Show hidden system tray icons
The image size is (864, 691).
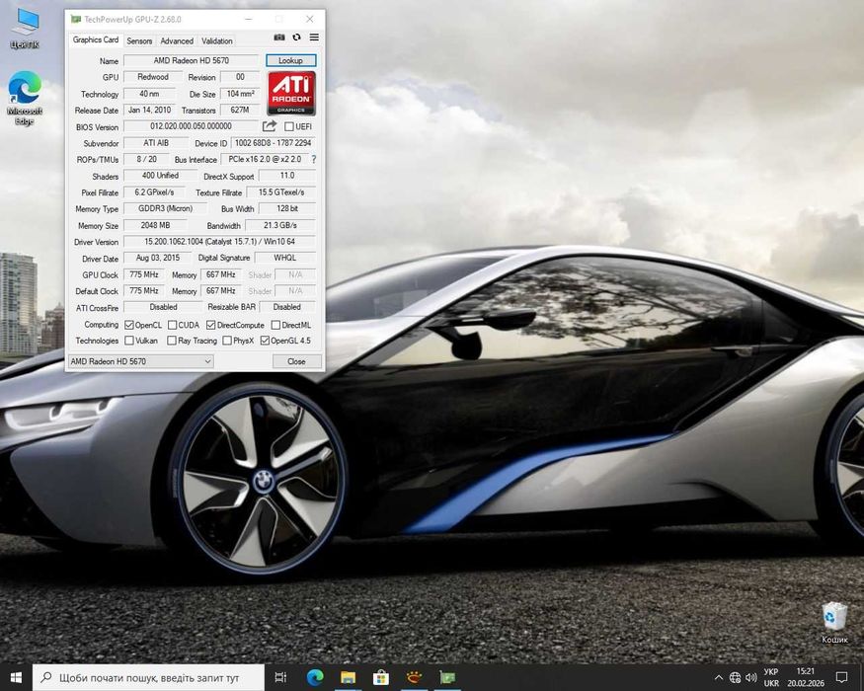[718, 678]
